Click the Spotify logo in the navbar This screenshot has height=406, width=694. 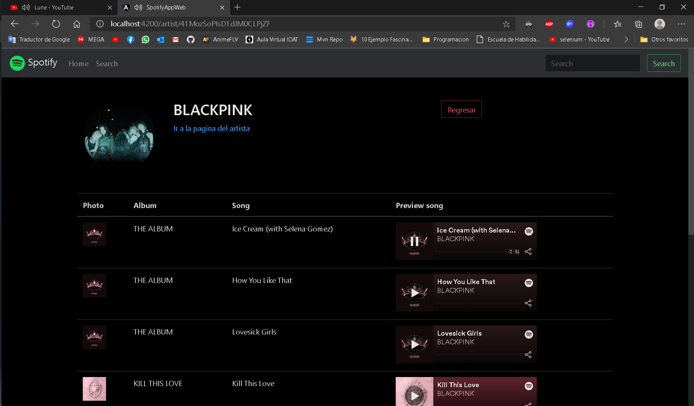(17, 63)
